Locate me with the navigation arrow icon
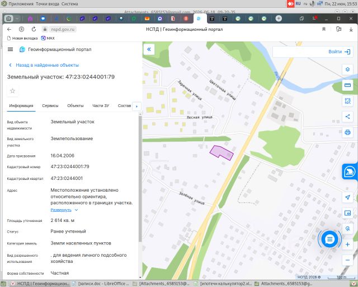Screen dimensions: 358x287 347,197
